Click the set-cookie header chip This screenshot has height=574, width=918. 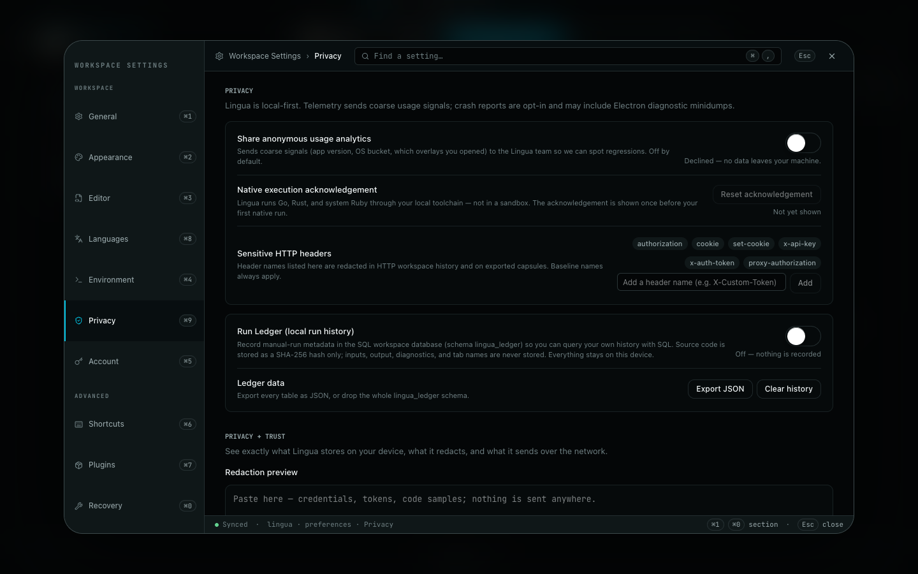click(x=751, y=244)
